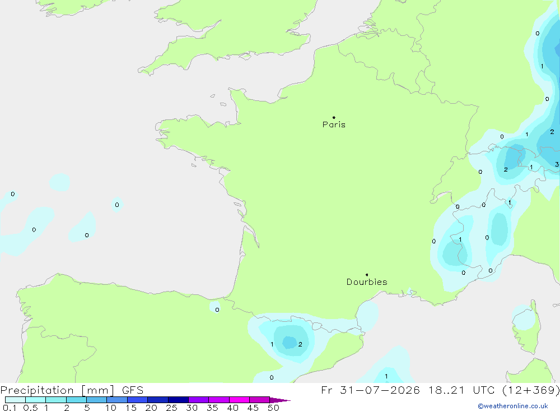The width and height of the screenshot is (560, 411).
Task: Pick the lightest 0.1–0.5 mm legend swatch
Action: pos(15,400)
